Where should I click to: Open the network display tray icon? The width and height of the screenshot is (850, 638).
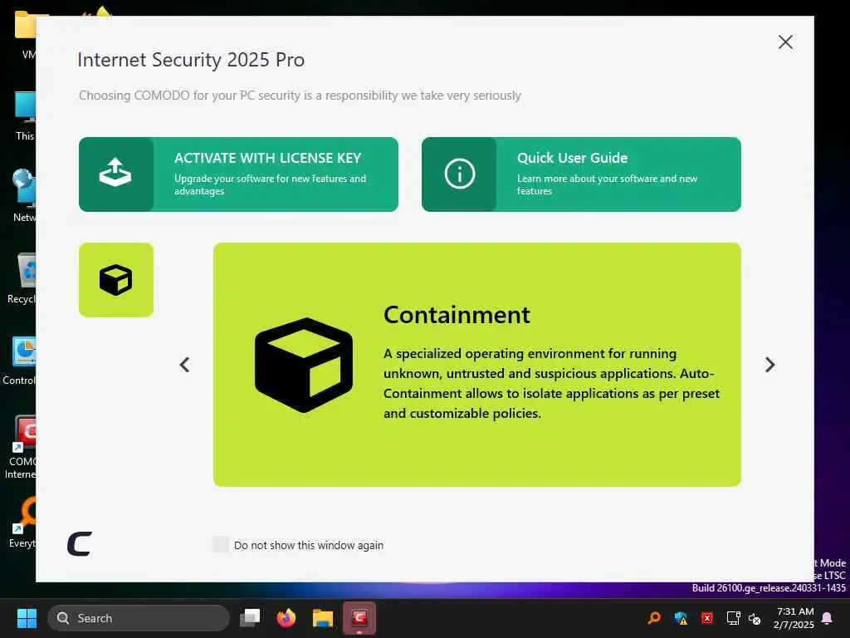[x=734, y=618]
